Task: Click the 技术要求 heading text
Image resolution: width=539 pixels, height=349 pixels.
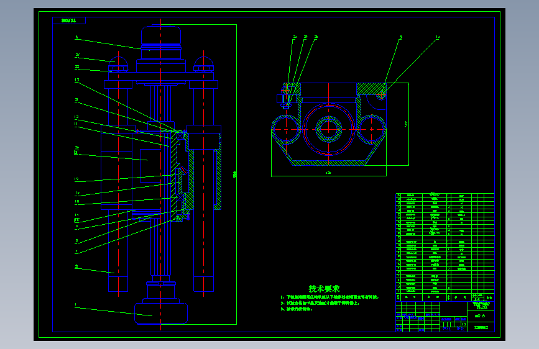Action: [x=324, y=289]
